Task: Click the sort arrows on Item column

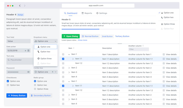Action: tap(74, 48)
